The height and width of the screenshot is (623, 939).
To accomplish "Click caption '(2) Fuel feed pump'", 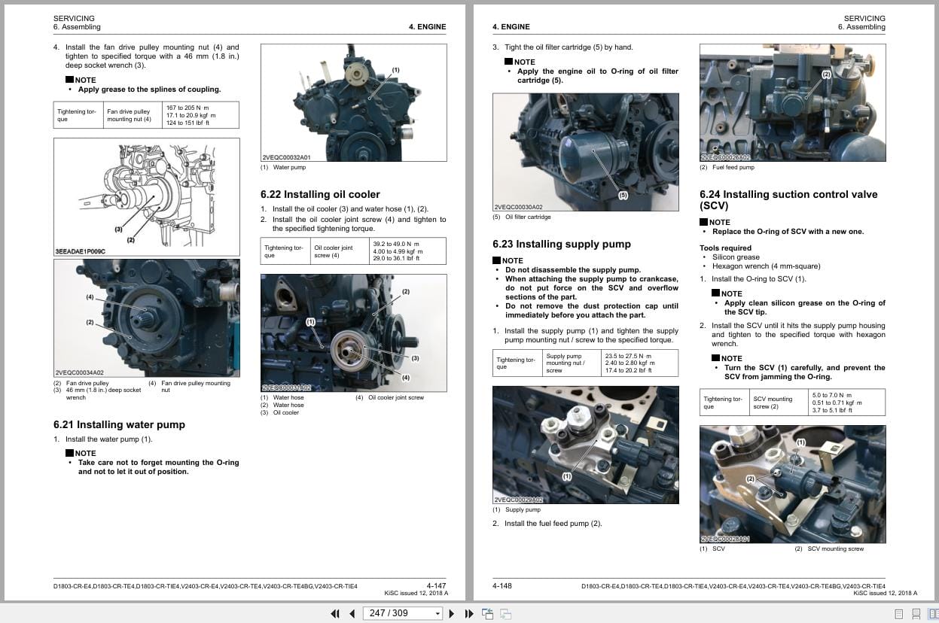I will click(x=727, y=167).
